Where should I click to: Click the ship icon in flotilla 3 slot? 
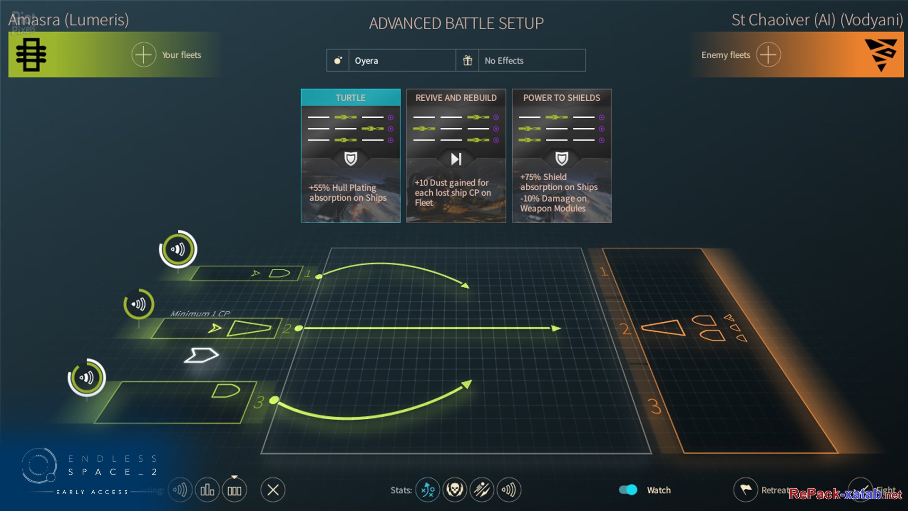point(226,391)
